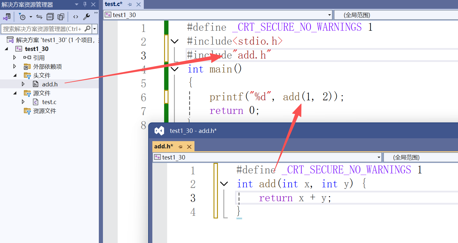Collapse the 头文件 header files folder
The width and height of the screenshot is (458, 243).
pos(15,75)
